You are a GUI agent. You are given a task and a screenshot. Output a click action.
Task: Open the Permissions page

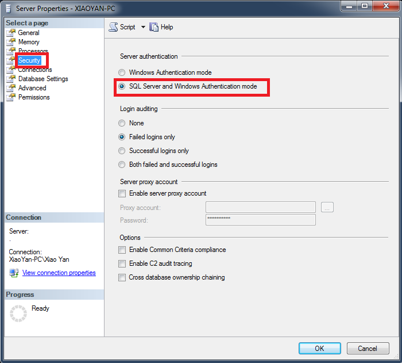pyautogui.click(x=34, y=97)
